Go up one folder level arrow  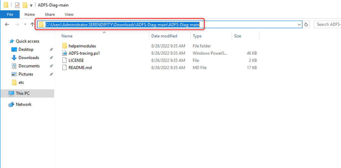point(32,24)
